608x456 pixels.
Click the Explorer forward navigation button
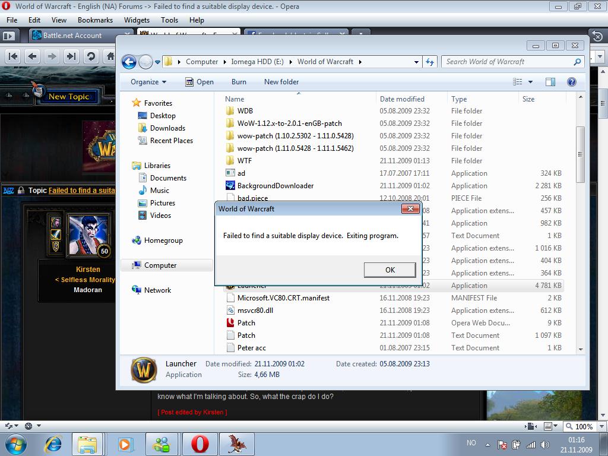pyautogui.click(x=146, y=62)
